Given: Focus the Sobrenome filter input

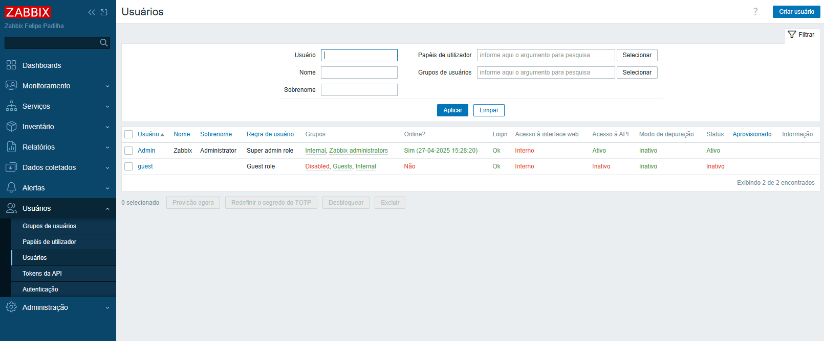Looking at the screenshot, I should tap(359, 90).
